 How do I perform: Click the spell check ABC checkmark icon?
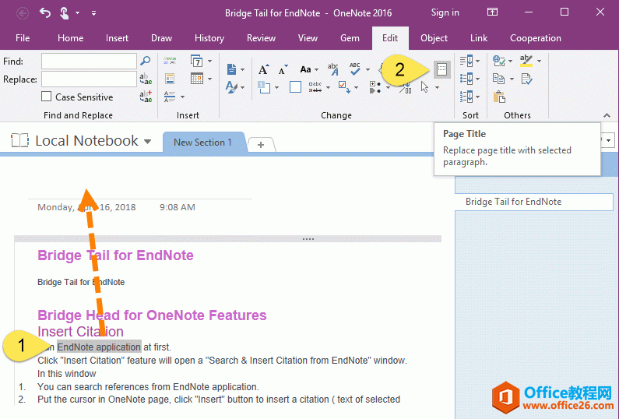click(356, 69)
